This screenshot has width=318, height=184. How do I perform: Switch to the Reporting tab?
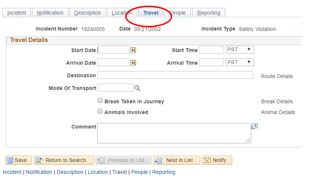click(x=209, y=13)
